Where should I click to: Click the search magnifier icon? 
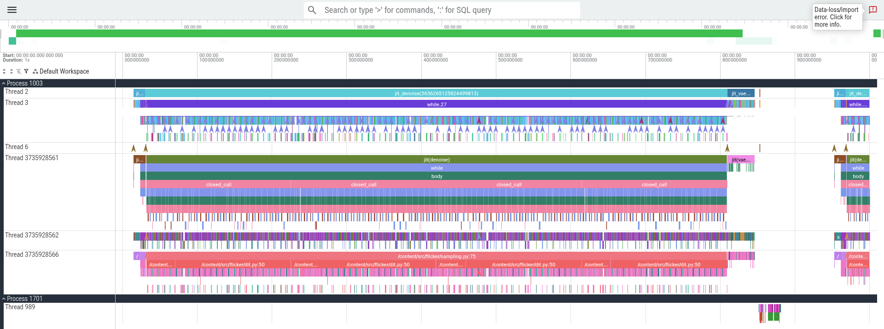point(312,10)
